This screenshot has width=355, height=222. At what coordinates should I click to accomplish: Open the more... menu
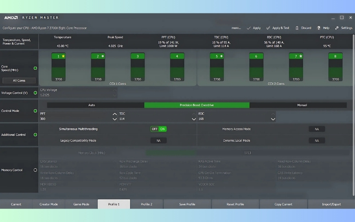point(236,28)
